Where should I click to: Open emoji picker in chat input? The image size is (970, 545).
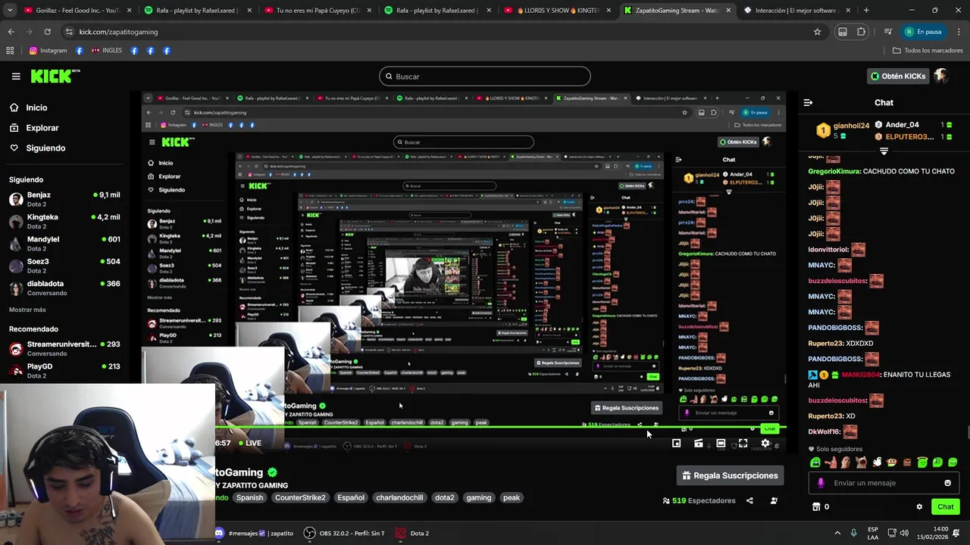(x=947, y=483)
